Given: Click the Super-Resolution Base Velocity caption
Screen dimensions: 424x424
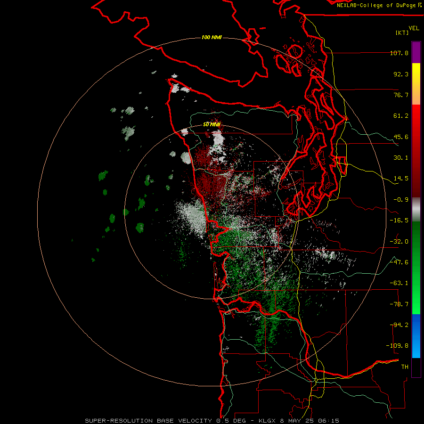Looking at the screenshot, I should 212,421.
